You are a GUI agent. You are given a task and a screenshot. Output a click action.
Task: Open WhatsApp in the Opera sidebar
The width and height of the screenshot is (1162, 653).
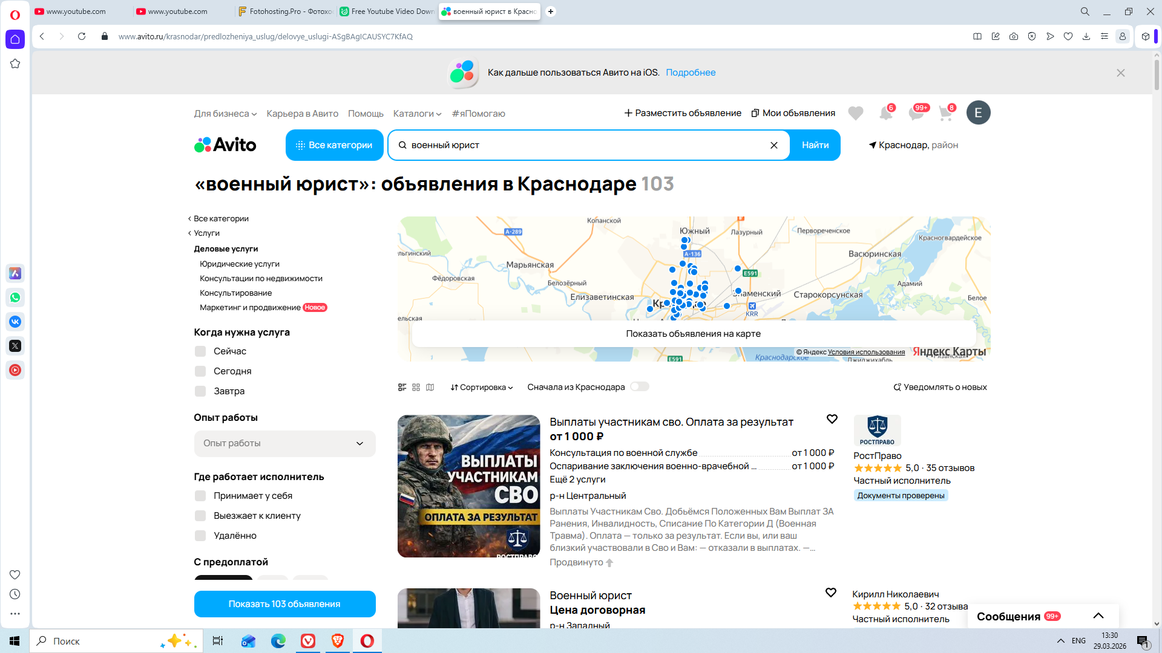15,297
